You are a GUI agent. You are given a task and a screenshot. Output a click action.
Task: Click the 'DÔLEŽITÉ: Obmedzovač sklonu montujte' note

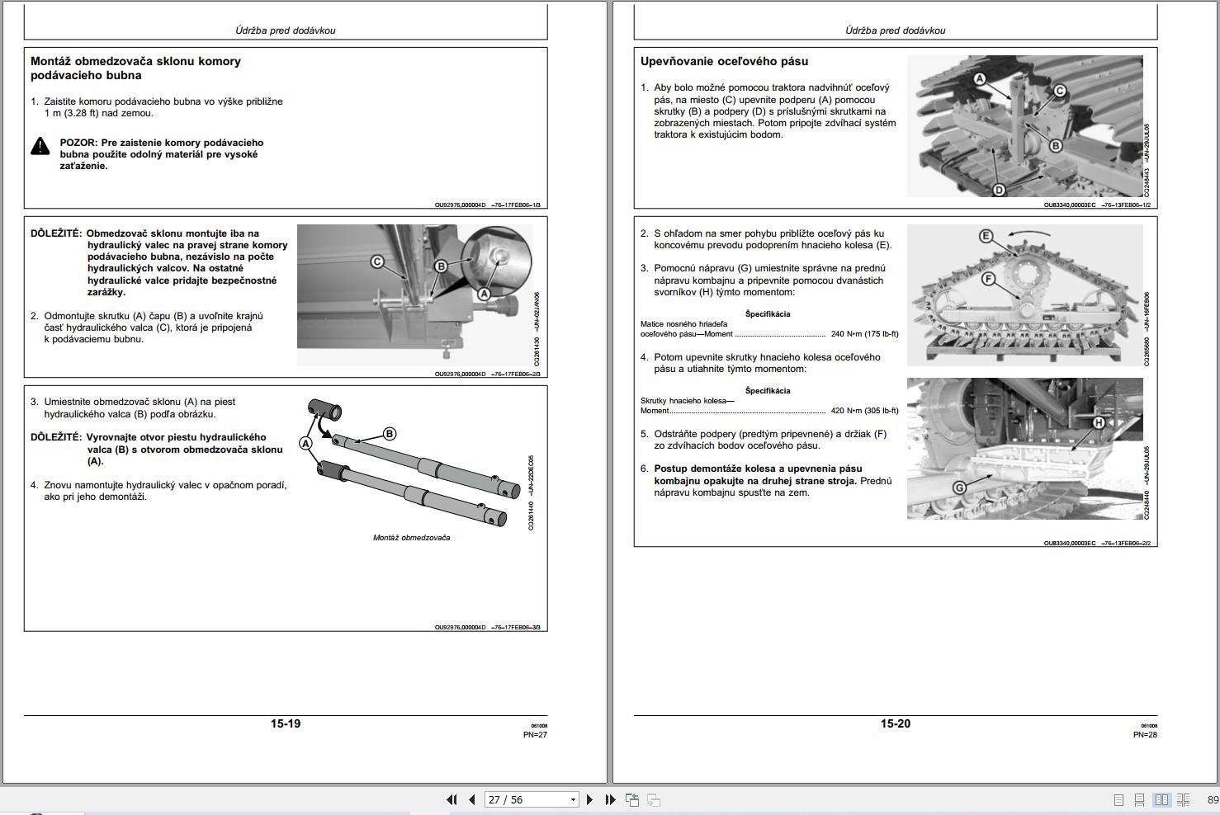click(x=159, y=263)
